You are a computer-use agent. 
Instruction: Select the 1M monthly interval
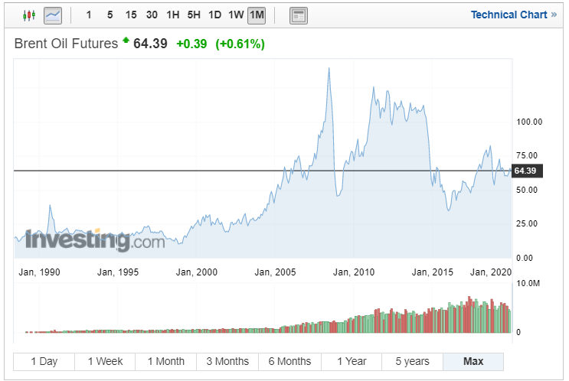tap(257, 15)
